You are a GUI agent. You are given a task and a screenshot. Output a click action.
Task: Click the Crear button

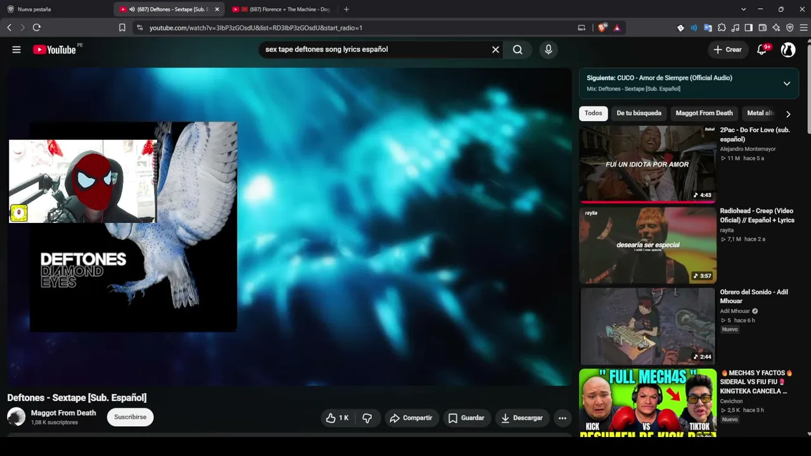click(x=727, y=49)
